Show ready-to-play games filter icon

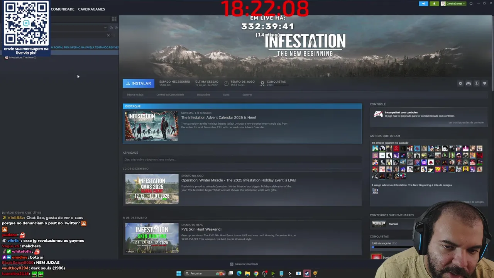tap(116, 28)
